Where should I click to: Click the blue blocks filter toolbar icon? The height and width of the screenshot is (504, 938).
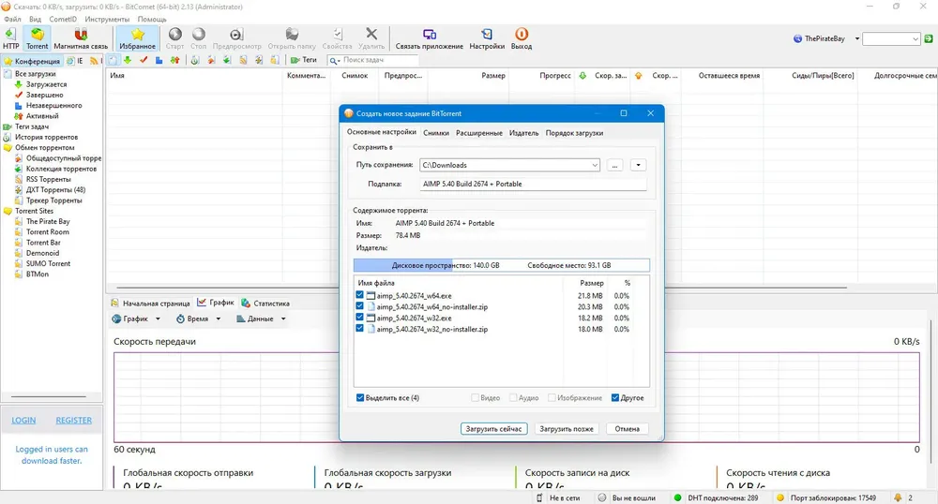pyautogui.click(x=159, y=60)
